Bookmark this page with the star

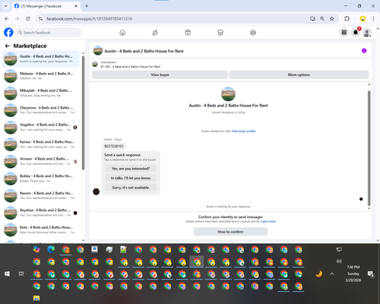click(x=332, y=18)
